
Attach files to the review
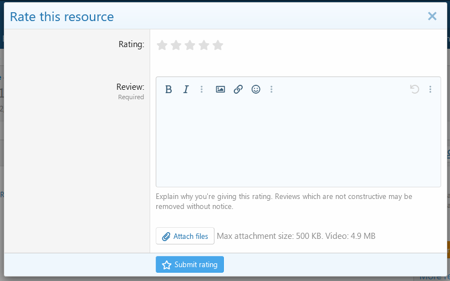pyautogui.click(x=185, y=236)
